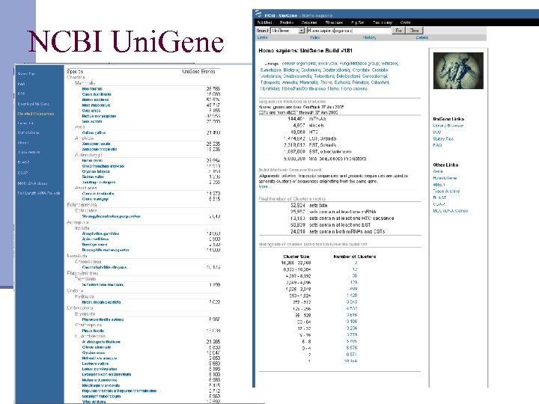The width and height of the screenshot is (539, 404).
Task: Open Trace Archive in left blue sidebar
Action: 29,152
